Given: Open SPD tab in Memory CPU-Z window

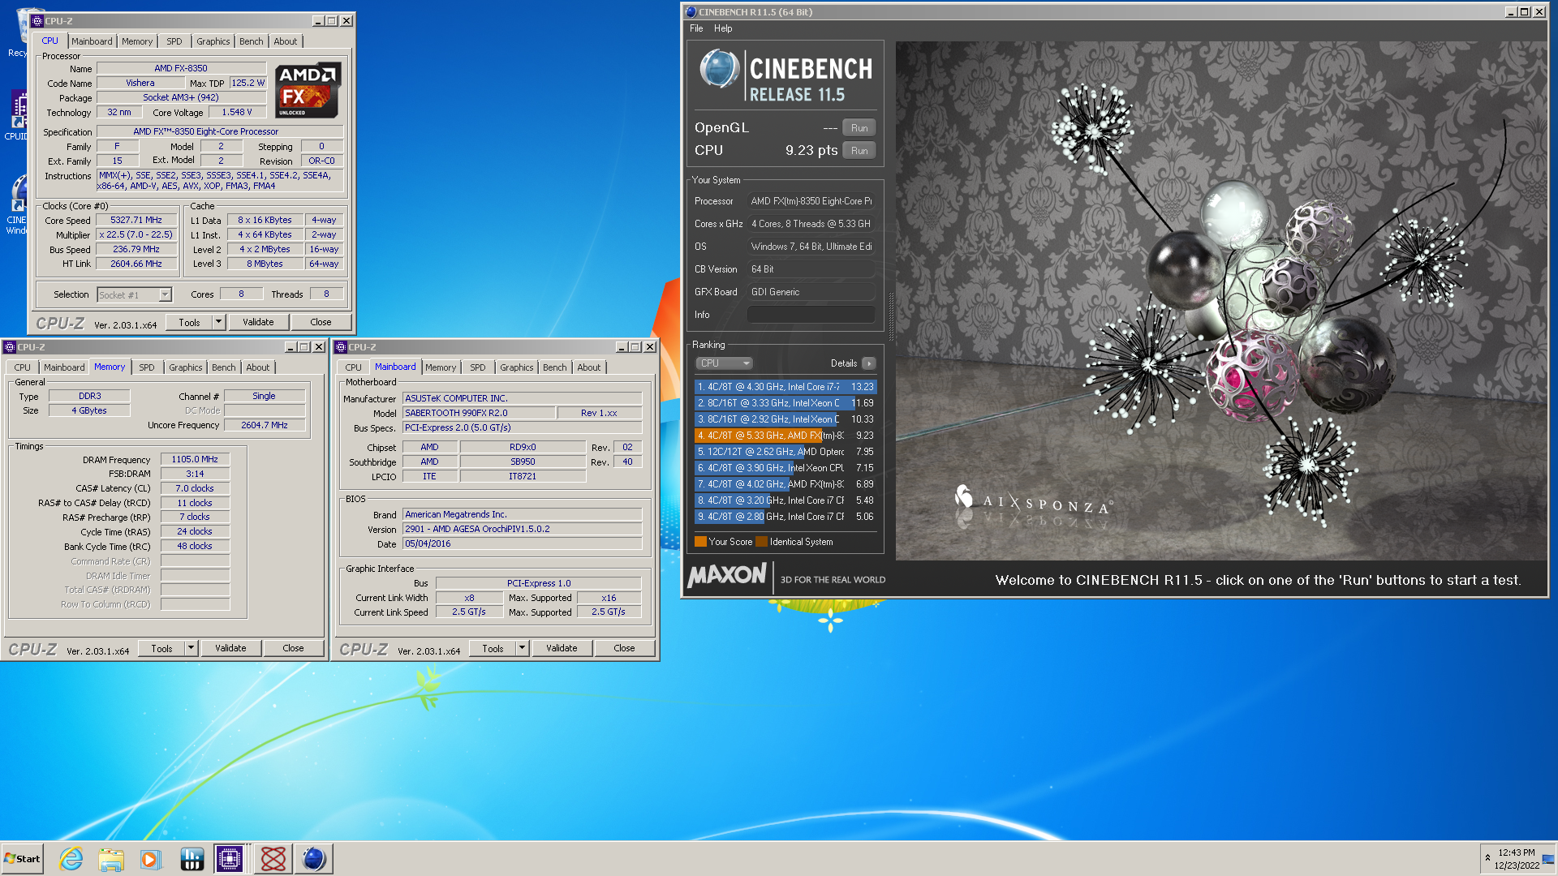Looking at the screenshot, I should (x=146, y=367).
